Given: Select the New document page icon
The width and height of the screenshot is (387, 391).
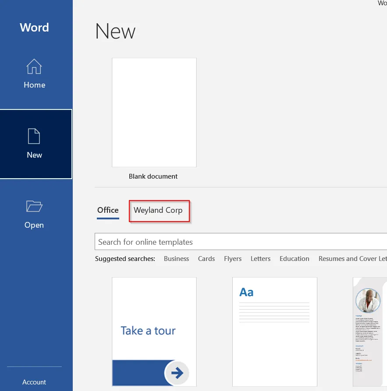Looking at the screenshot, I should (x=34, y=136).
